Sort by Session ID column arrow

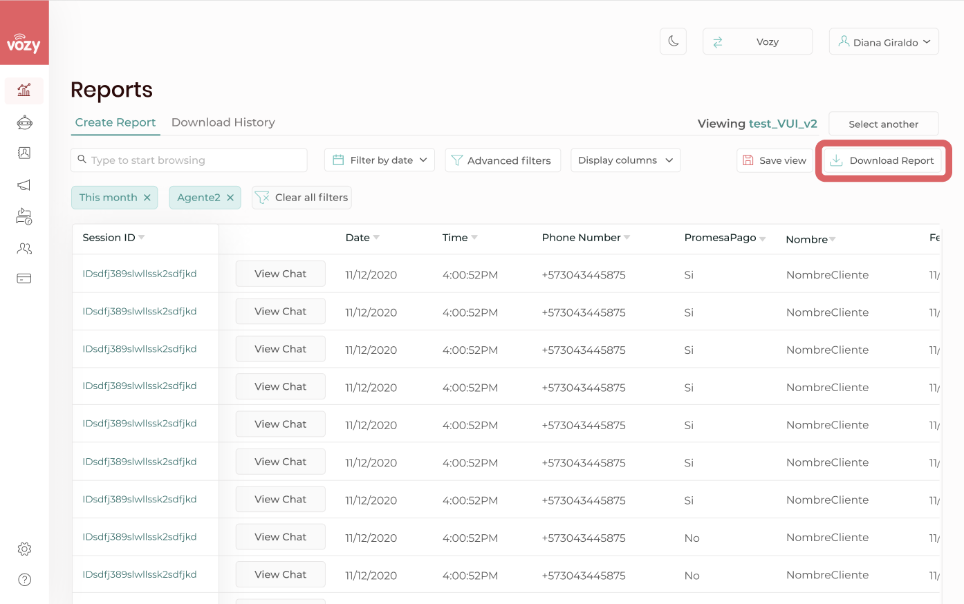pyautogui.click(x=142, y=237)
